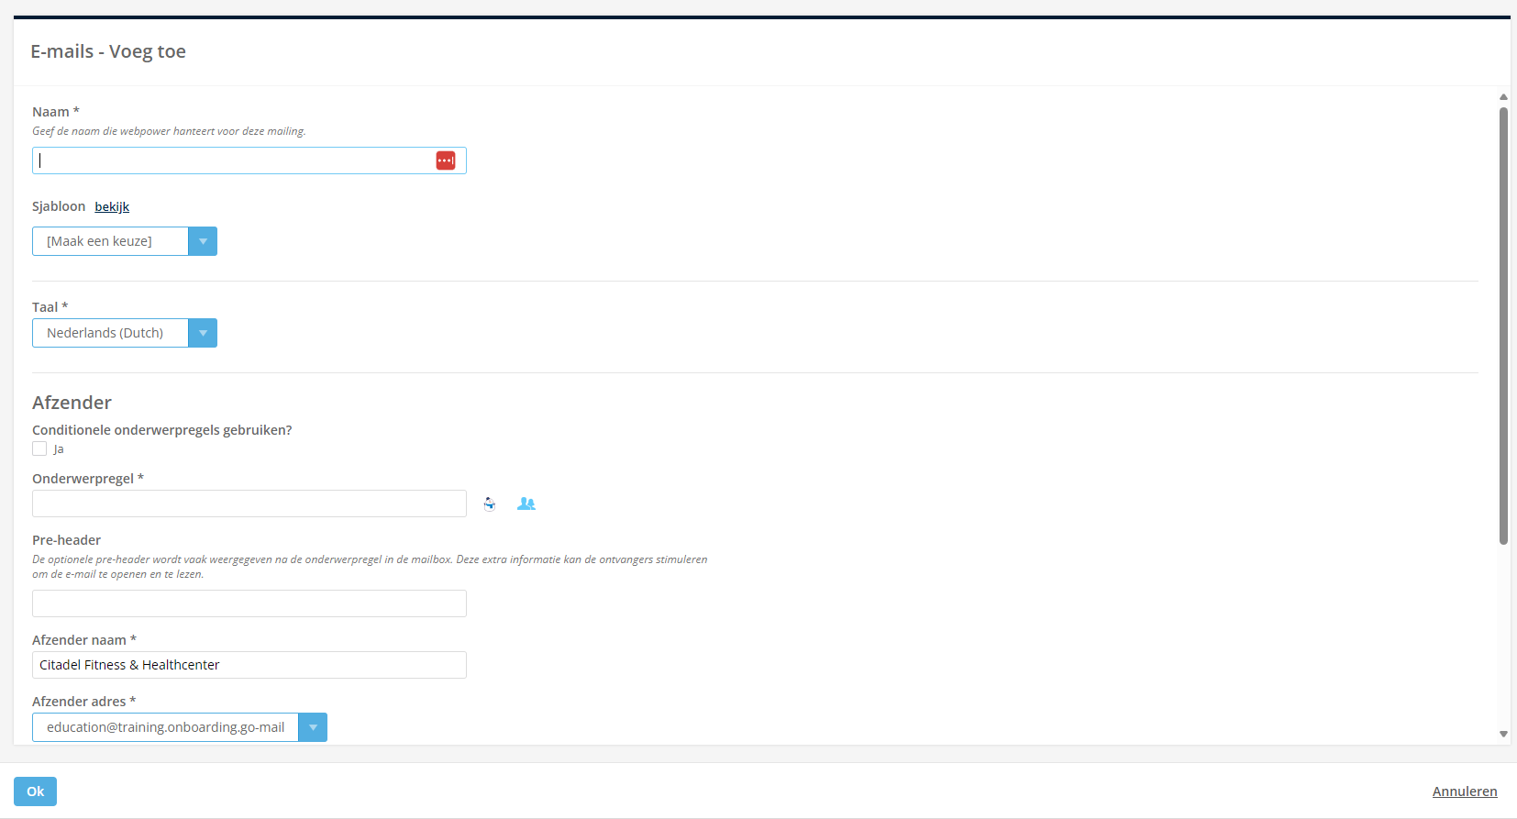Screen dimensions: 1517x819
Task: Click the Pre-header label text
Action: click(66, 540)
